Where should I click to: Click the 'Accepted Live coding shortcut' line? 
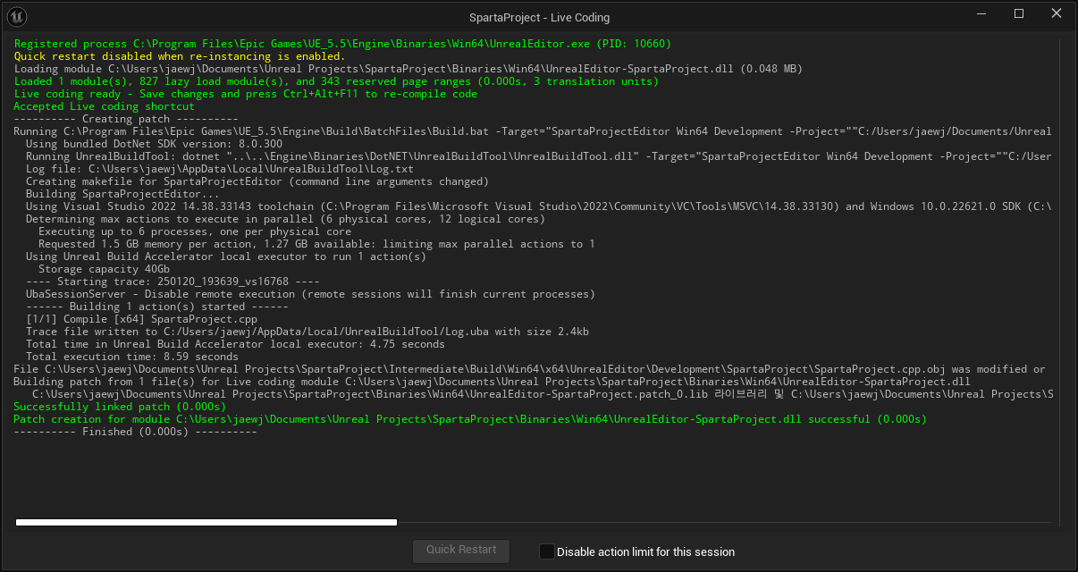click(x=105, y=106)
